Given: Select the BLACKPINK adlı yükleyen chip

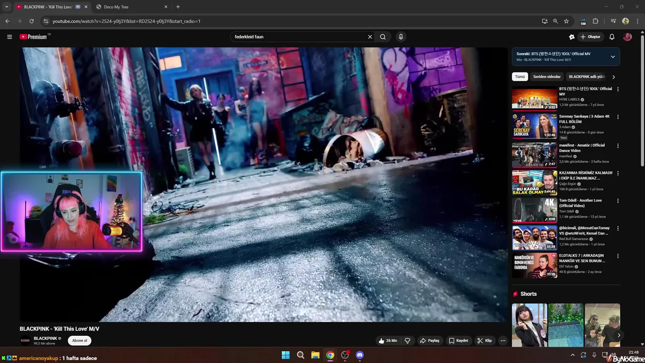Looking at the screenshot, I should [x=587, y=77].
